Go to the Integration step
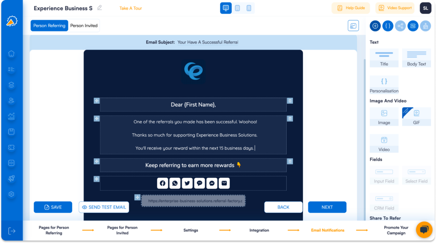 point(259,230)
